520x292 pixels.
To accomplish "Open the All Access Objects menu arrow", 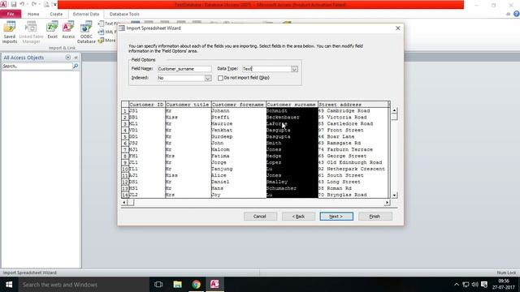I will coord(68,58).
